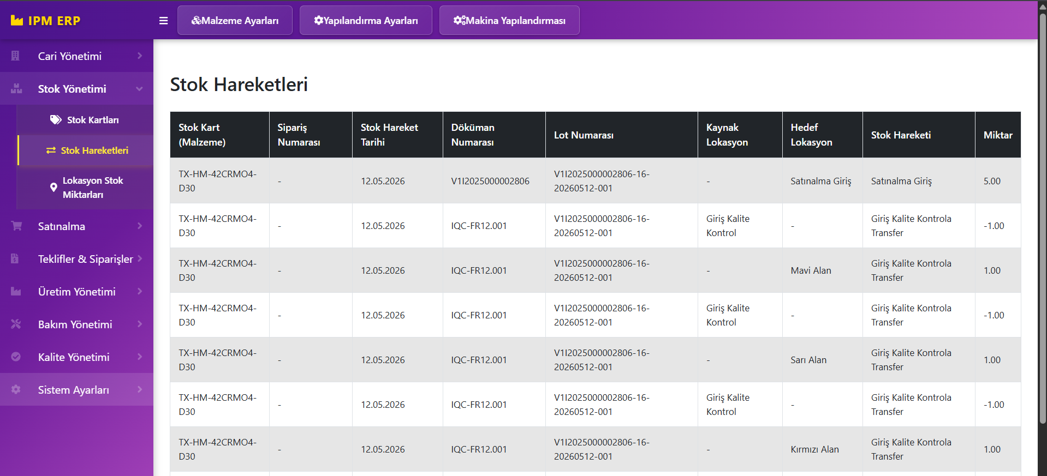Image resolution: width=1047 pixels, height=476 pixels.
Task: Open the Sistem Ayarları menu label
Action: (74, 390)
